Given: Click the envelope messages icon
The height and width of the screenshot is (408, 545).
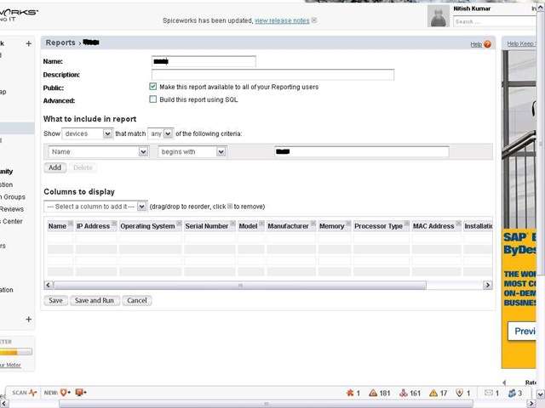Looking at the screenshot, I should (x=489, y=394).
